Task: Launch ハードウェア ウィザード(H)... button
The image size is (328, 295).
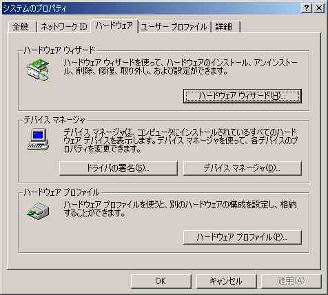Action: pos(243,96)
